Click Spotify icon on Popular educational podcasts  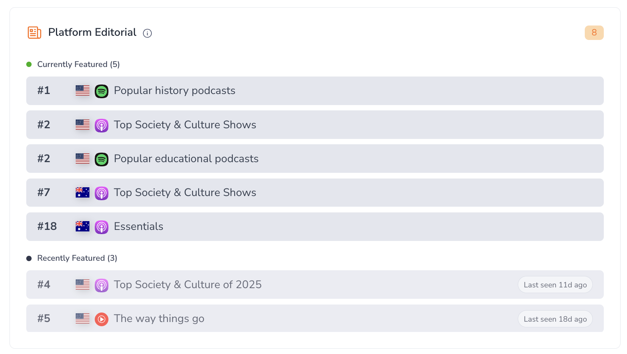[x=102, y=159]
